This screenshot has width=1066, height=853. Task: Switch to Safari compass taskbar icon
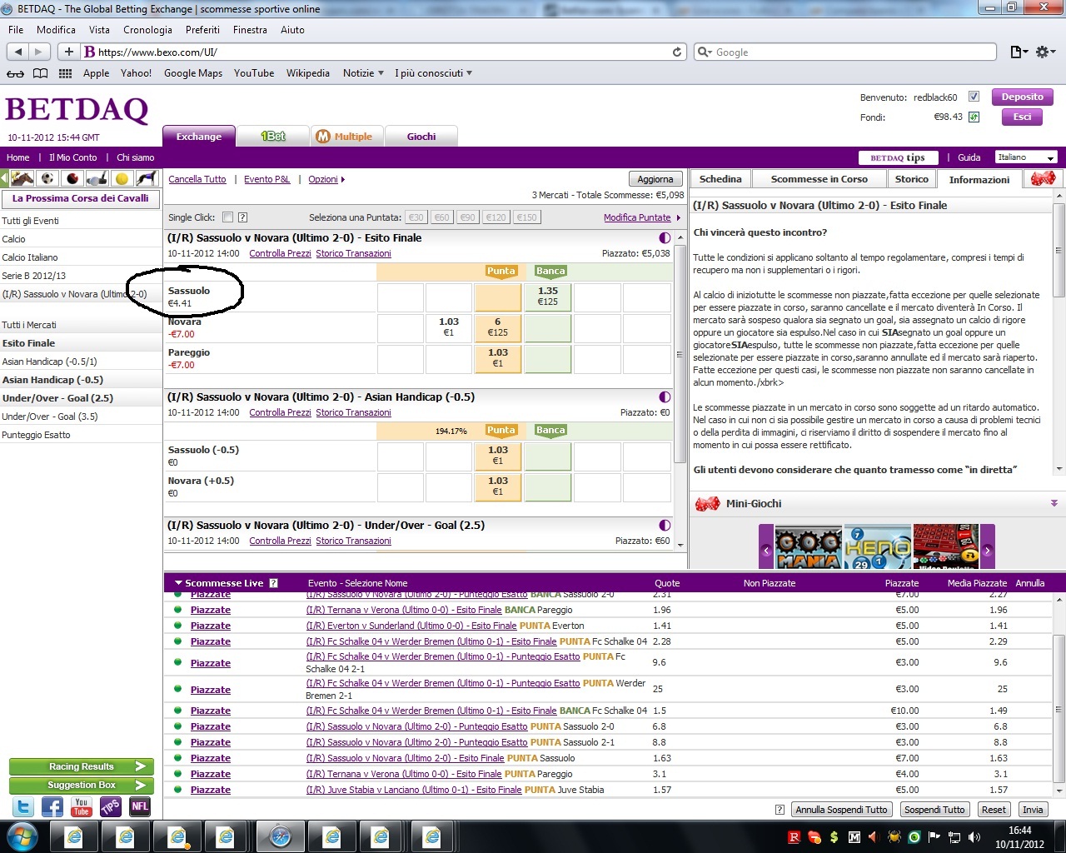[281, 836]
